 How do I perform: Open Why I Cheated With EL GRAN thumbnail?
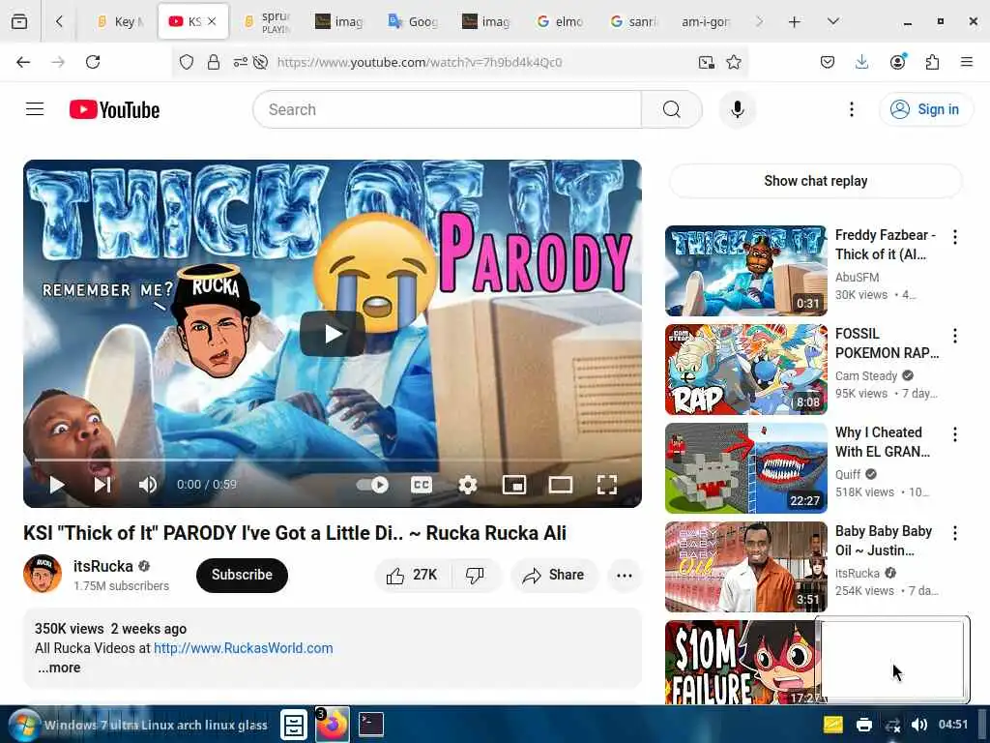(745, 468)
